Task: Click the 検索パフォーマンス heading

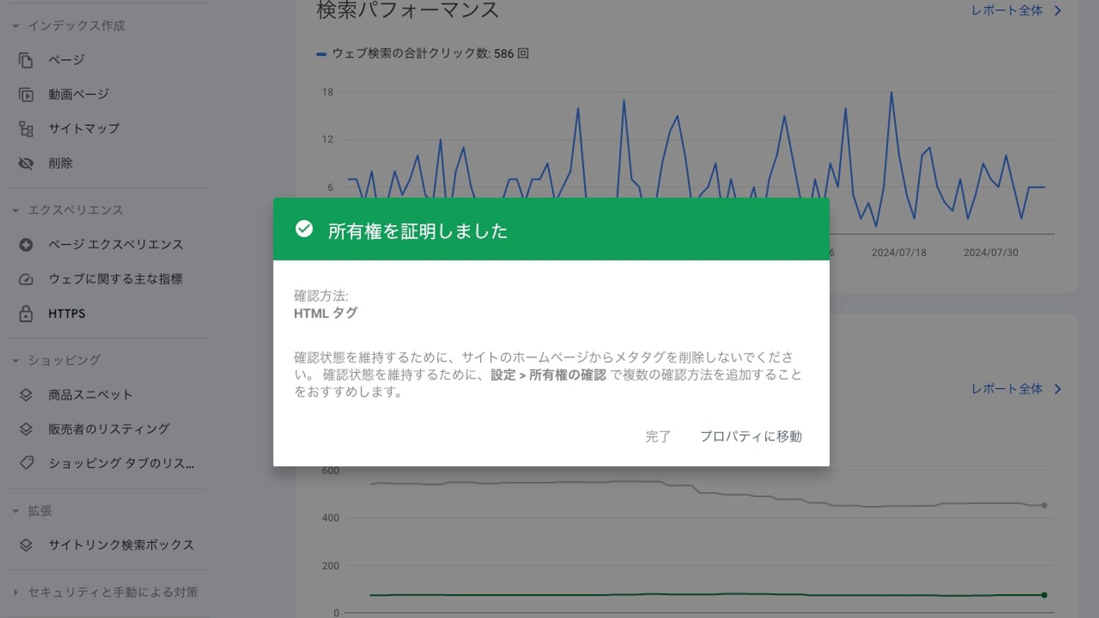Action: coord(408,10)
